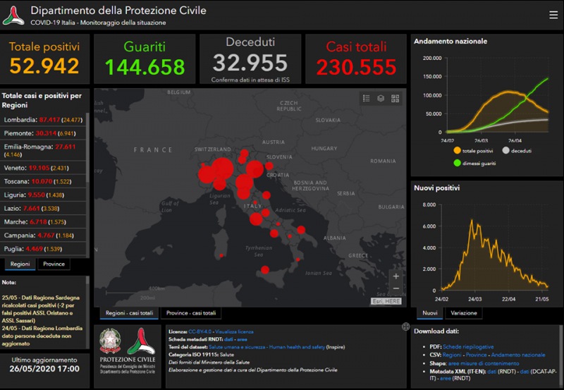The image size is (564, 390).
Task: Open the basemap gallery grid icon
Action: [396, 98]
